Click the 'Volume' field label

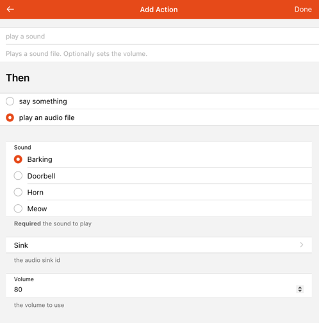[x=24, y=279]
